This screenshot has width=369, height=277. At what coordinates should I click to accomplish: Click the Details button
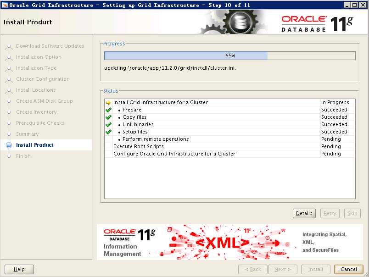[x=304, y=213]
